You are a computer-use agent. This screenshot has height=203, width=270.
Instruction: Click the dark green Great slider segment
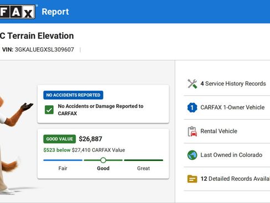143,160
